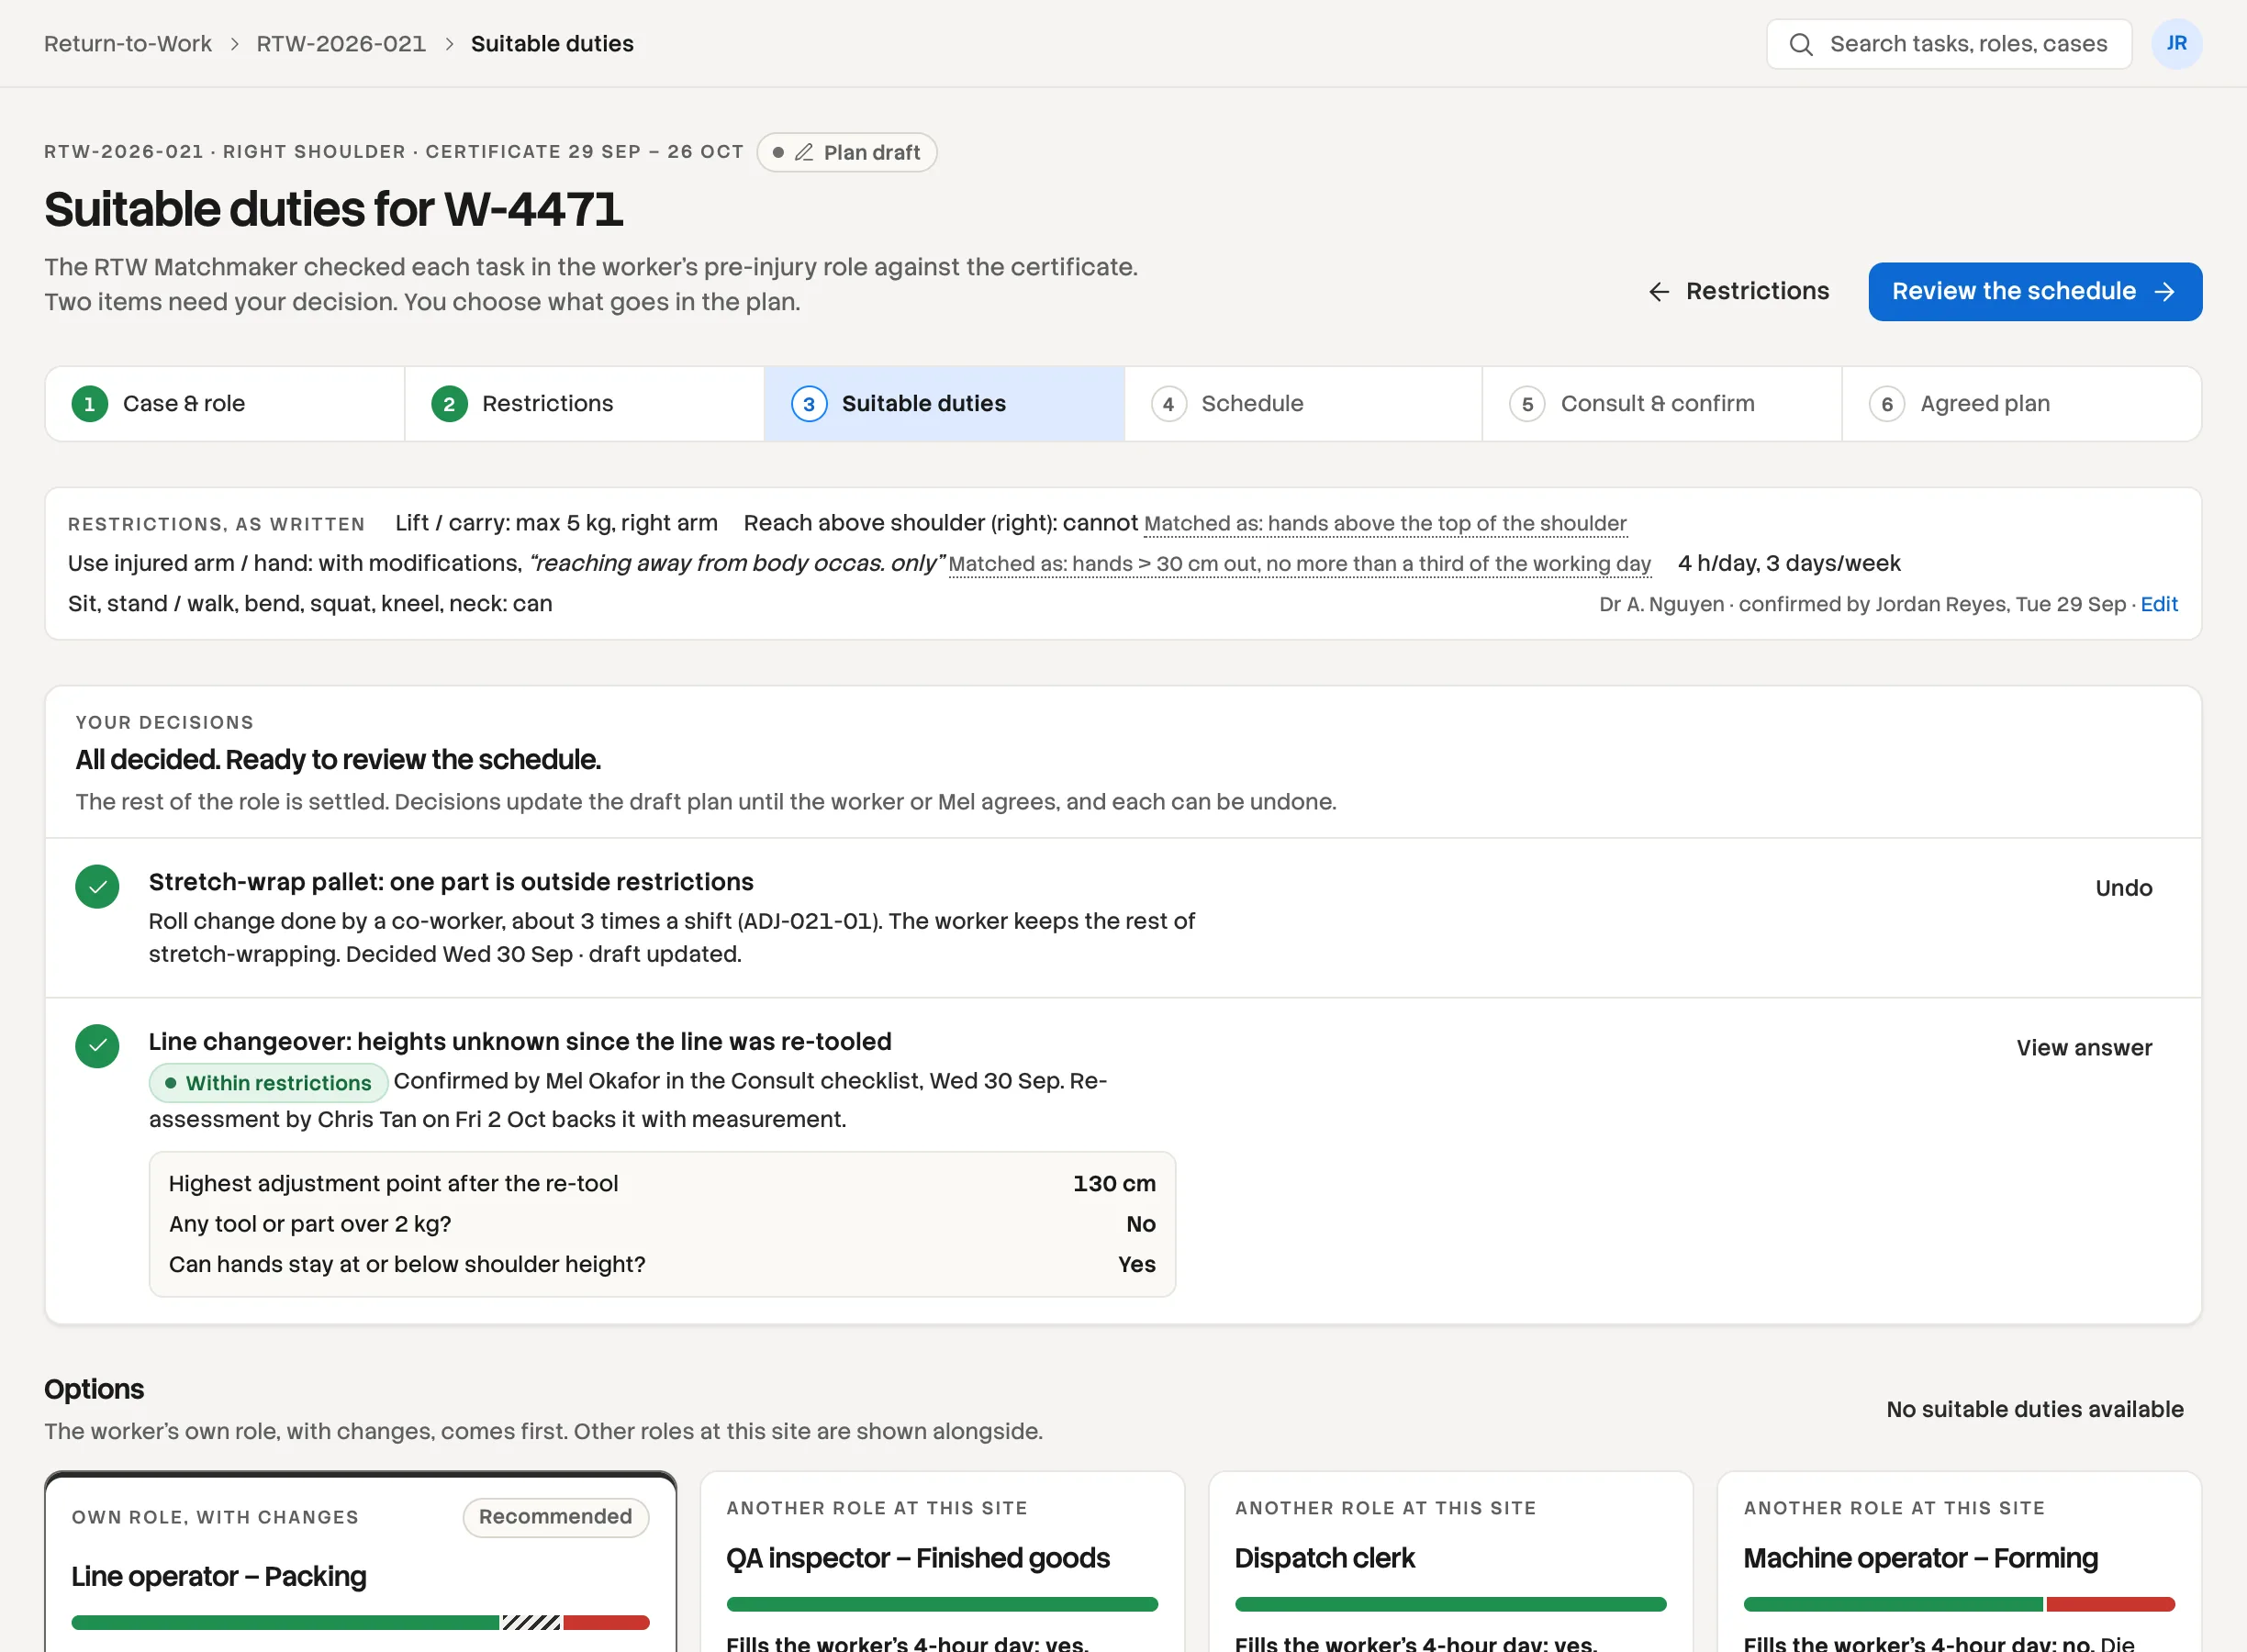Open RTW-2026-021 breadcrumb
The height and width of the screenshot is (1652, 2247).
tap(341, 44)
